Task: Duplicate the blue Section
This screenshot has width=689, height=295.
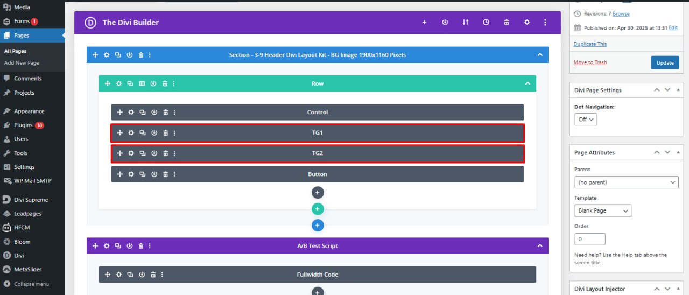Action: pos(118,54)
